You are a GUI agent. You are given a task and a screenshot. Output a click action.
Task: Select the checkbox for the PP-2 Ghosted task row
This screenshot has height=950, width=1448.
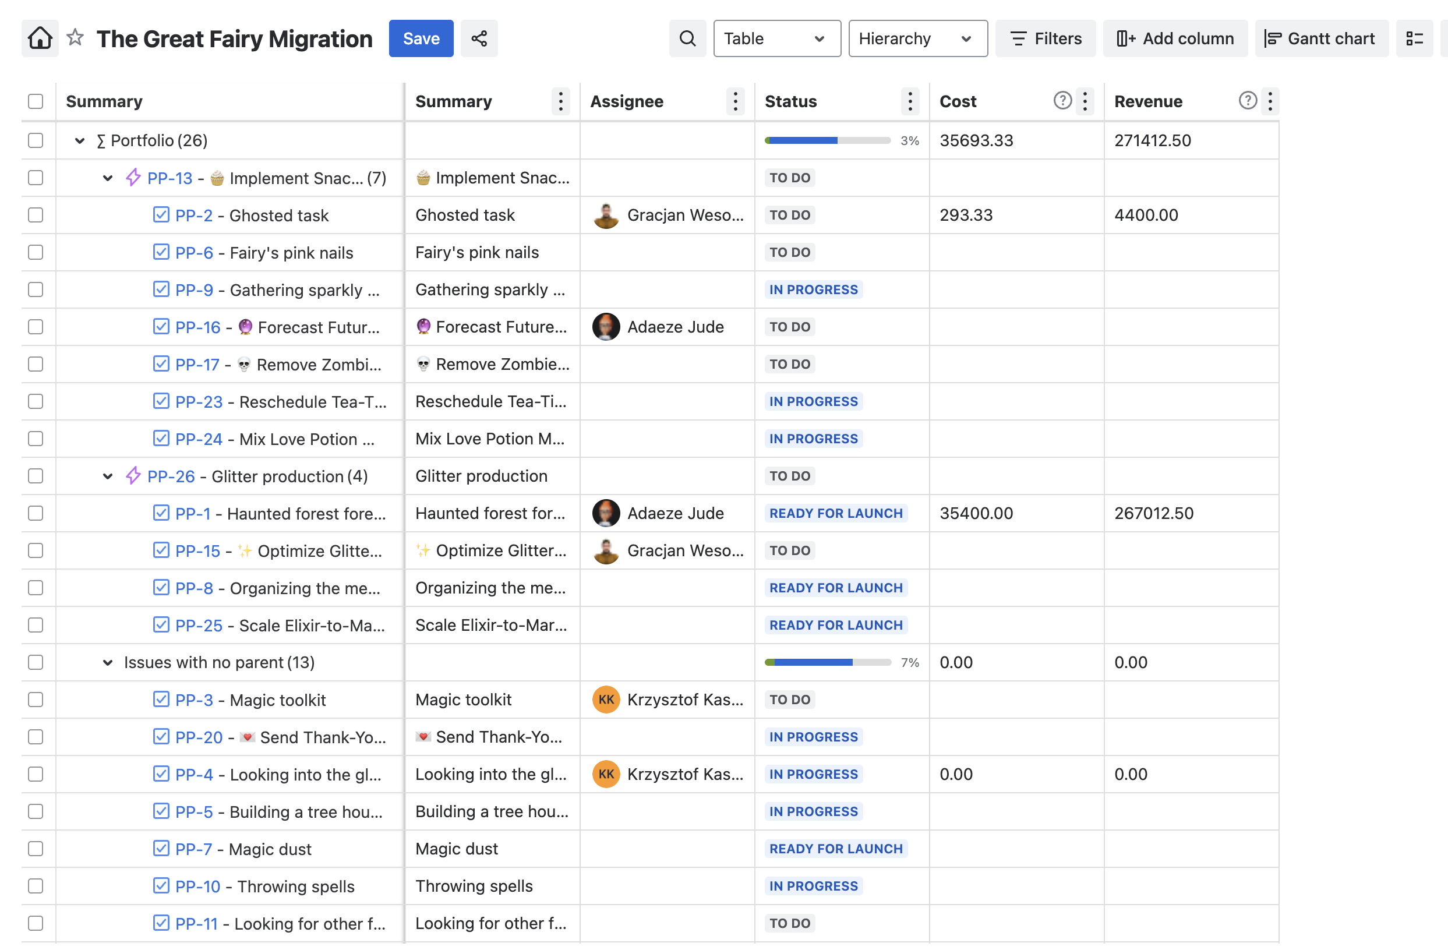coord(36,215)
